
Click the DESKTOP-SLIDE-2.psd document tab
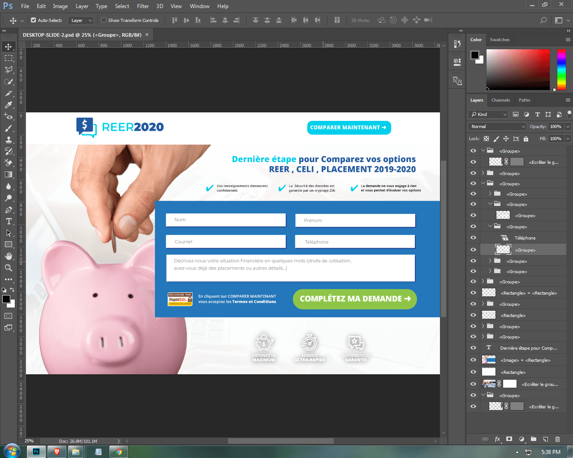point(82,34)
